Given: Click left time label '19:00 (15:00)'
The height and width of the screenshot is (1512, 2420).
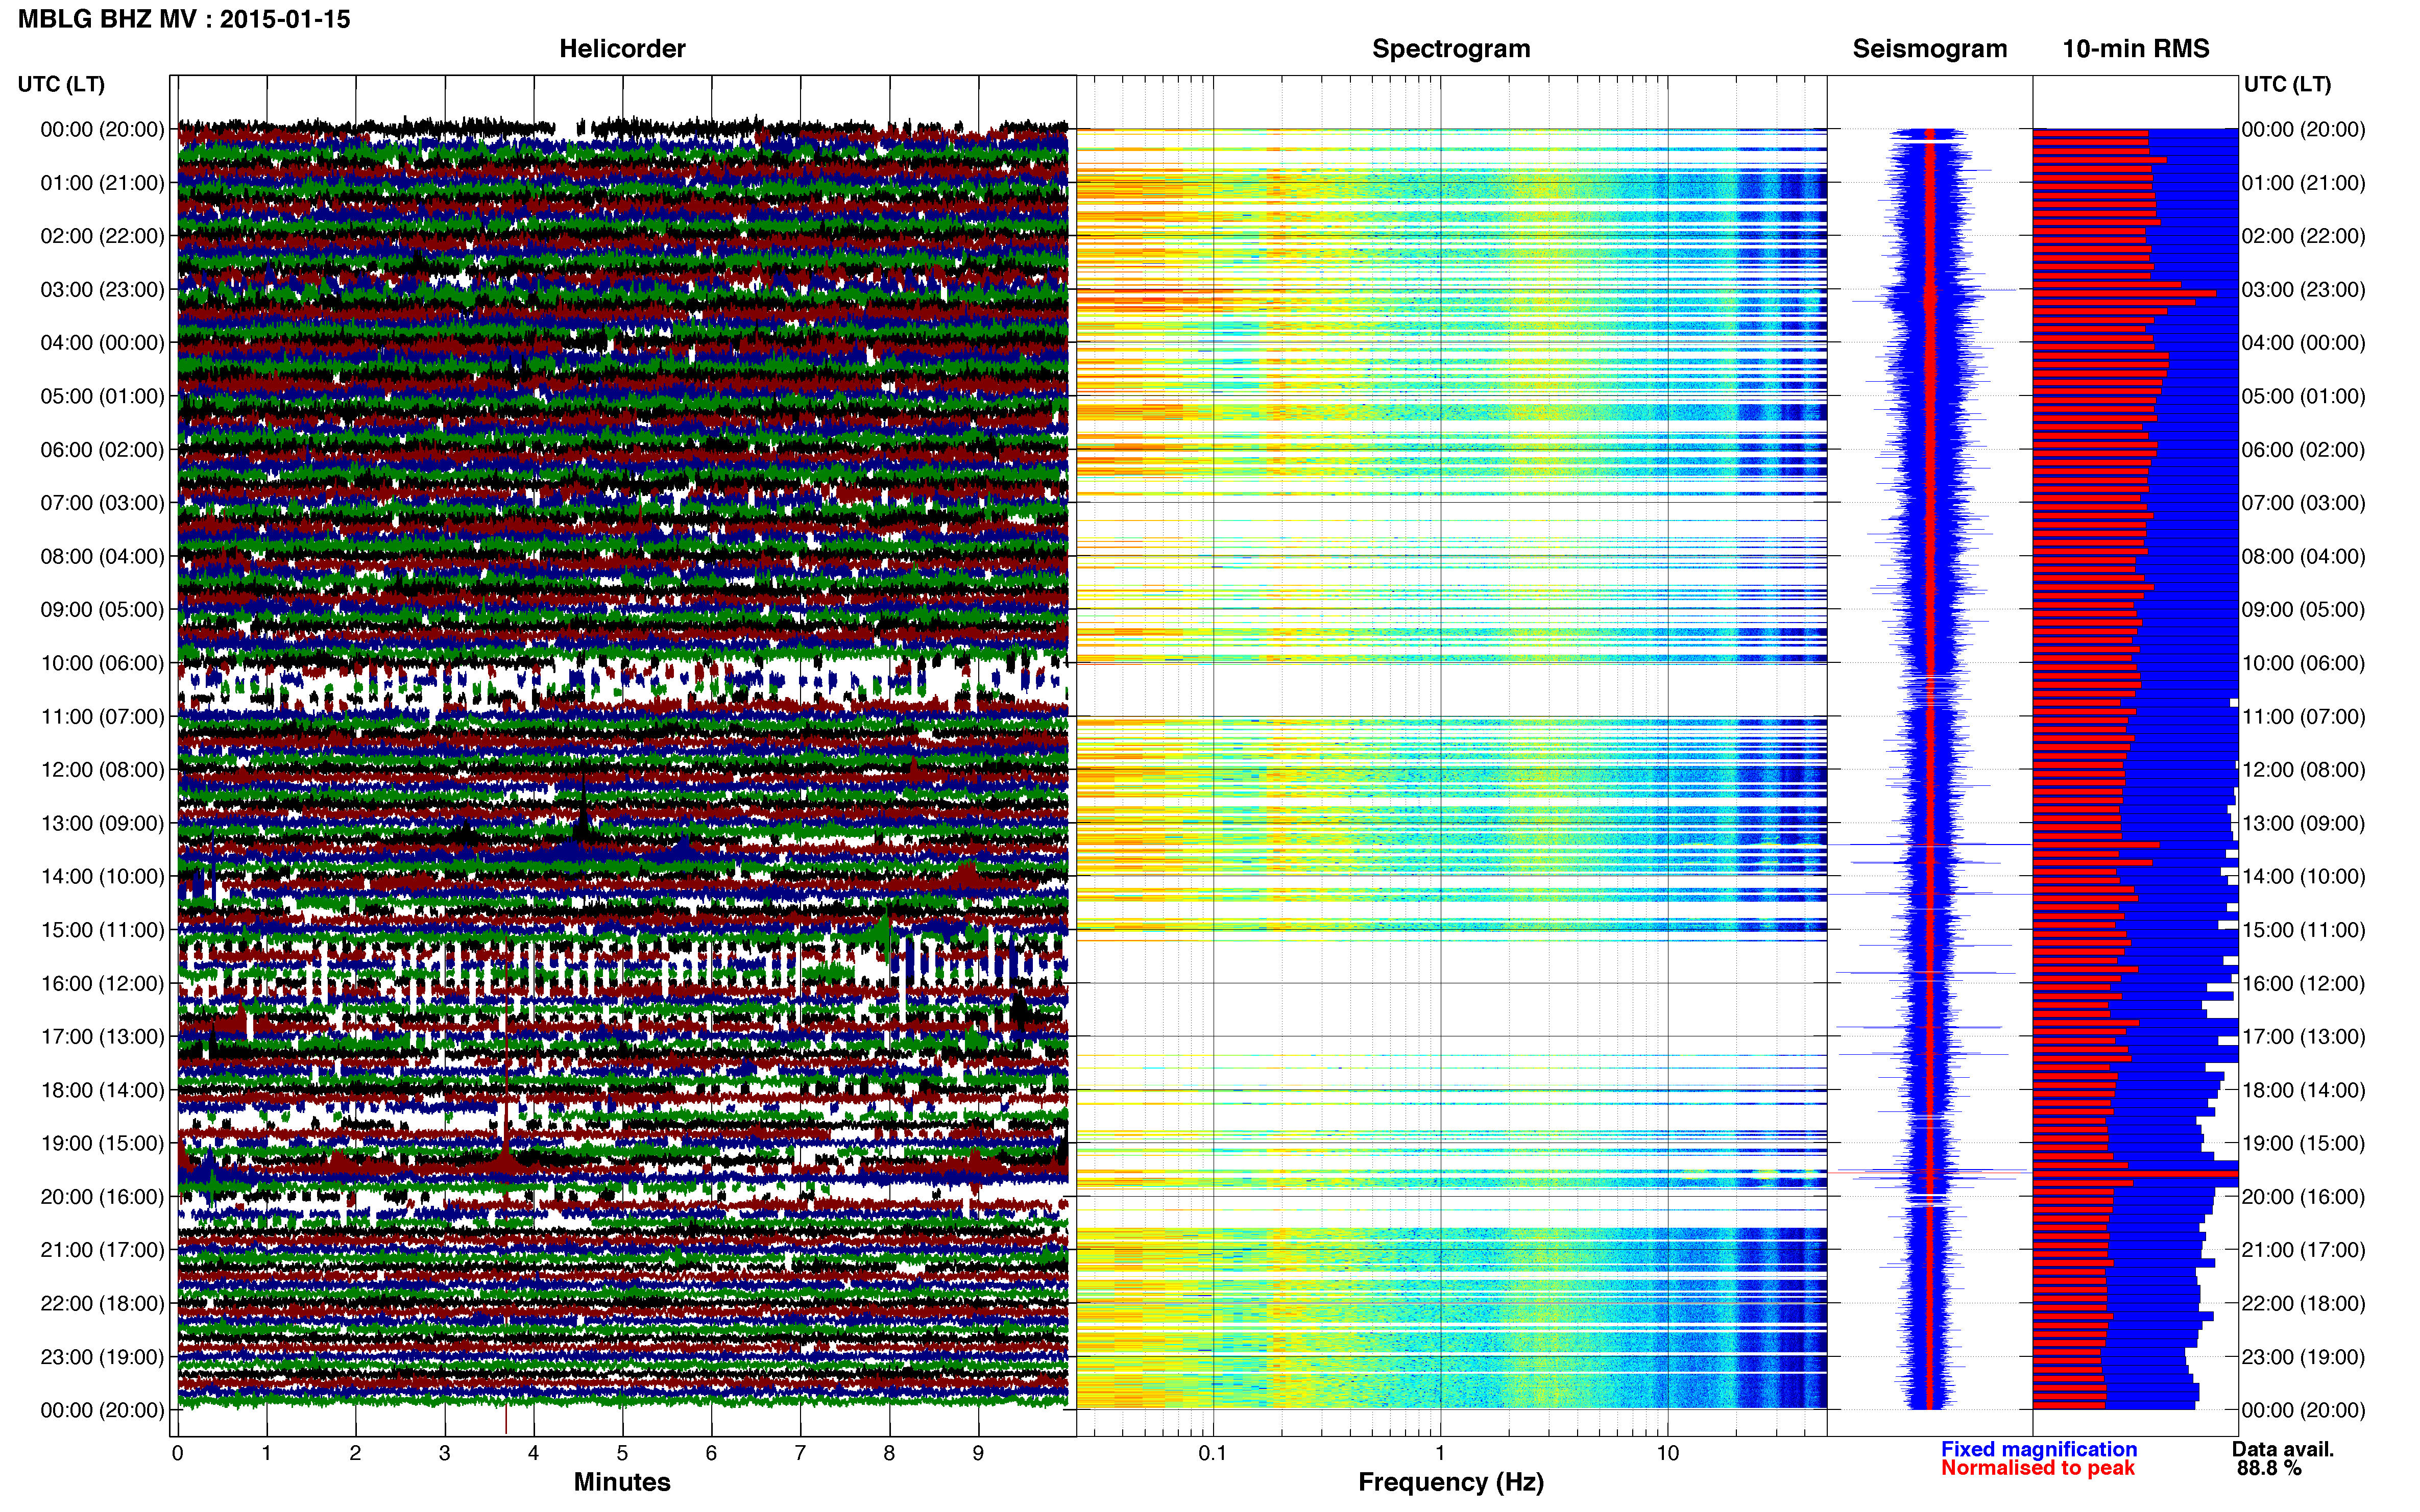Looking at the screenshot, I should point(102,1143).
